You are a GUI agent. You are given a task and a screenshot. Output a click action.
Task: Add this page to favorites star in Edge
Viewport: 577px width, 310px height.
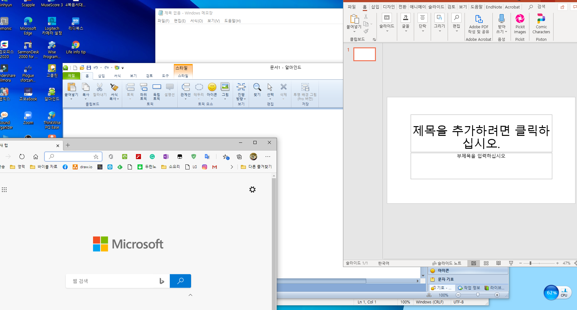(x=96, y=157)
